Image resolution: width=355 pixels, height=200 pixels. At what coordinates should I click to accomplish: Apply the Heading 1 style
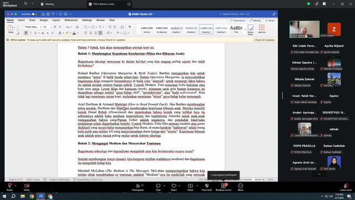pyautogui.click(x=176, y=29)
